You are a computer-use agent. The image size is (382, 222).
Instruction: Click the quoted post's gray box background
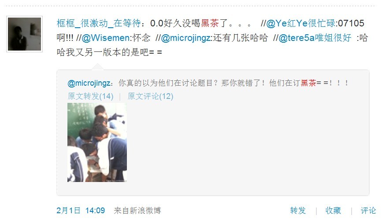point(244,146)
